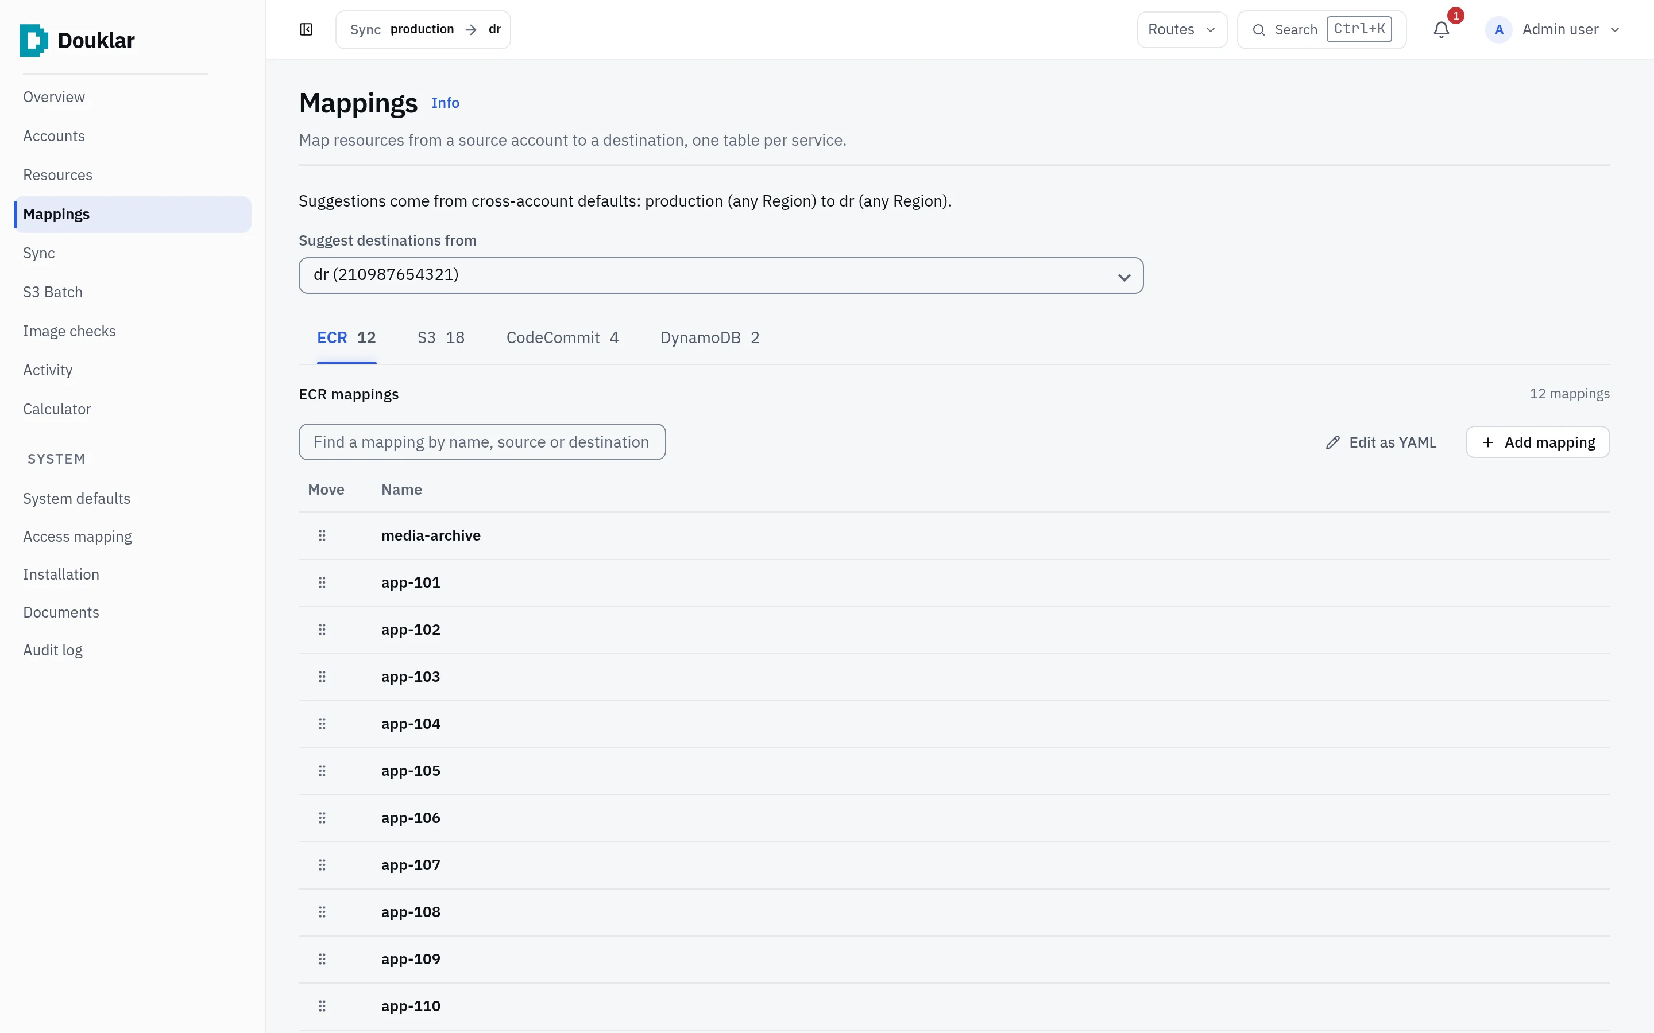Select the media-archive mapping name

[x=431, y=535]
